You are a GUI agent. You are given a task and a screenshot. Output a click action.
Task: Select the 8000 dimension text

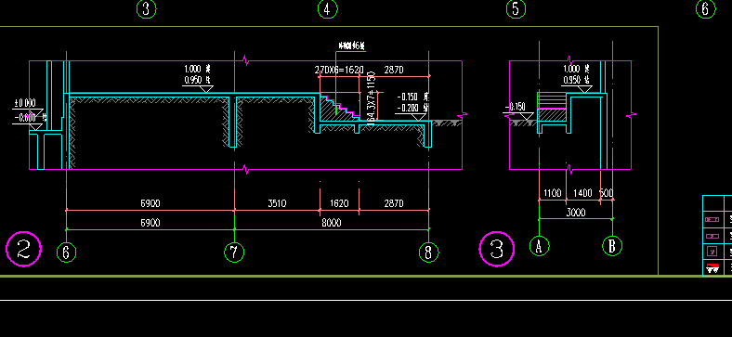pos(332,223)
